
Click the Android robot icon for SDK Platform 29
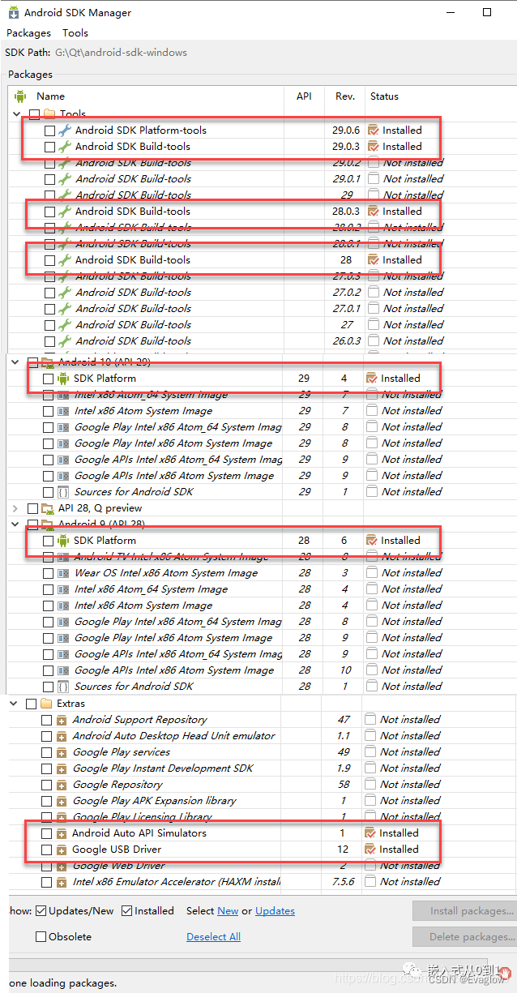click(63, 378)
